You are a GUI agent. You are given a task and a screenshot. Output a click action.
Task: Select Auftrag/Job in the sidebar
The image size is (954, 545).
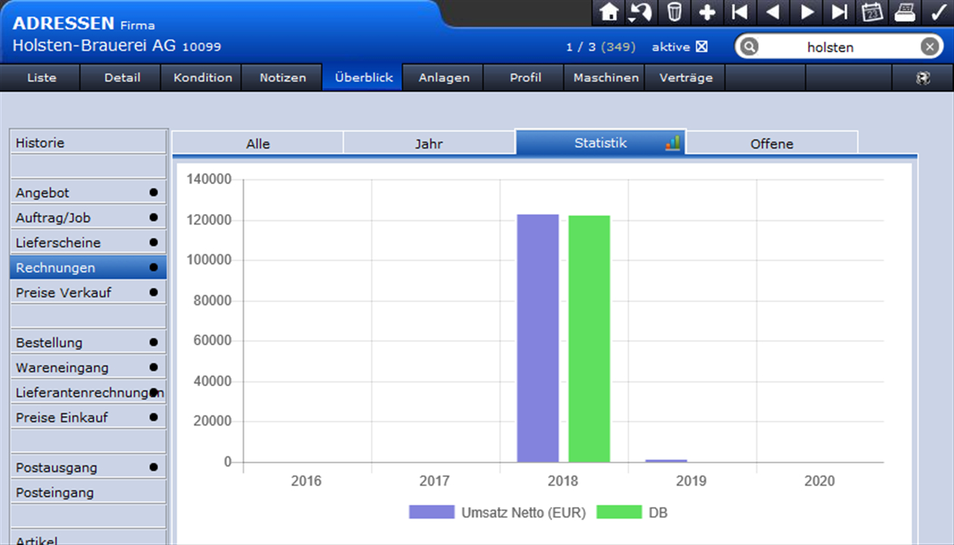[x=89, y=217]
